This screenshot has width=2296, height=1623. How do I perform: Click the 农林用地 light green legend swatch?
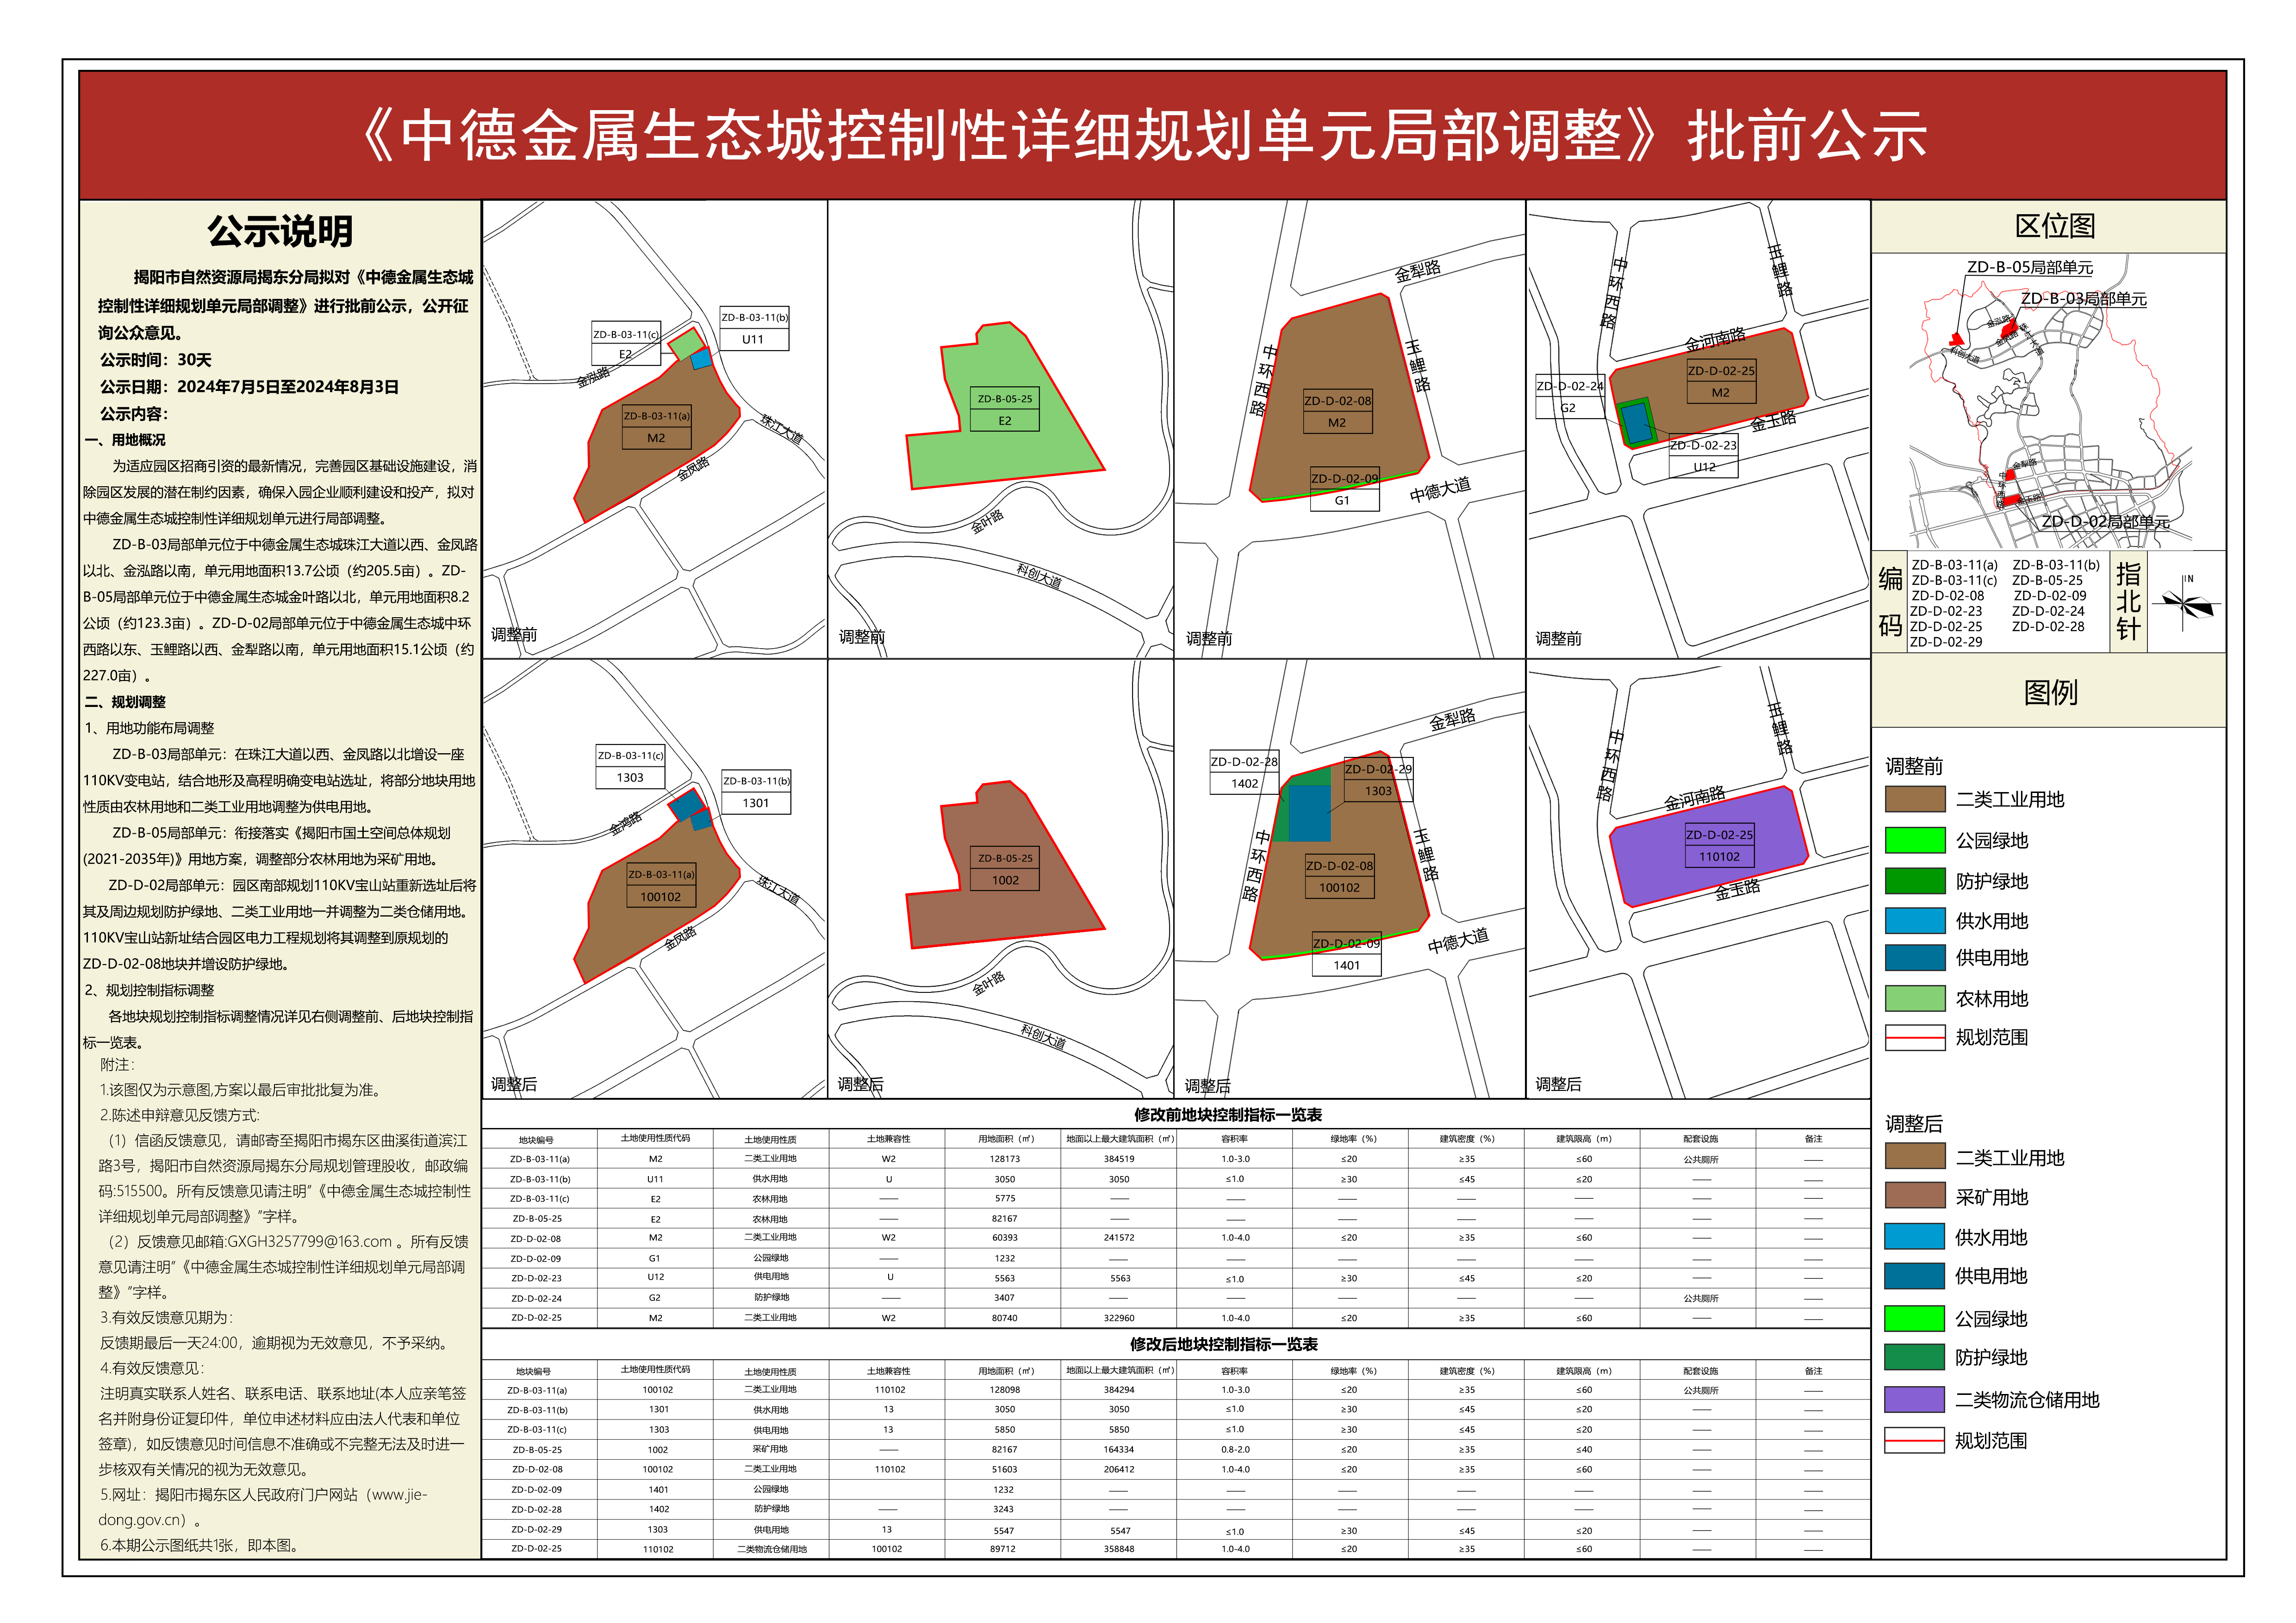1914,998
